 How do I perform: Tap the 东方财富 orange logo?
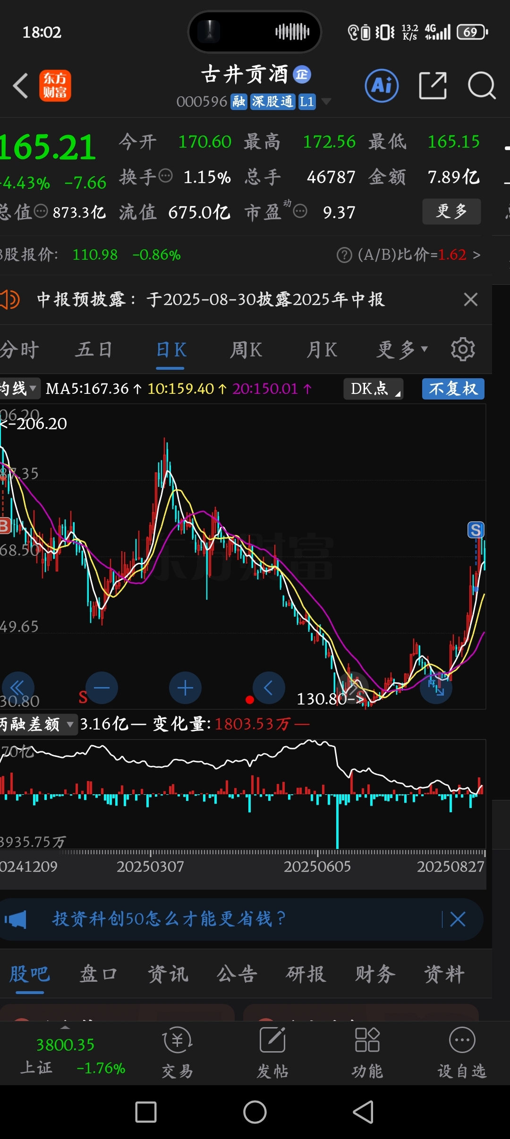55,85
